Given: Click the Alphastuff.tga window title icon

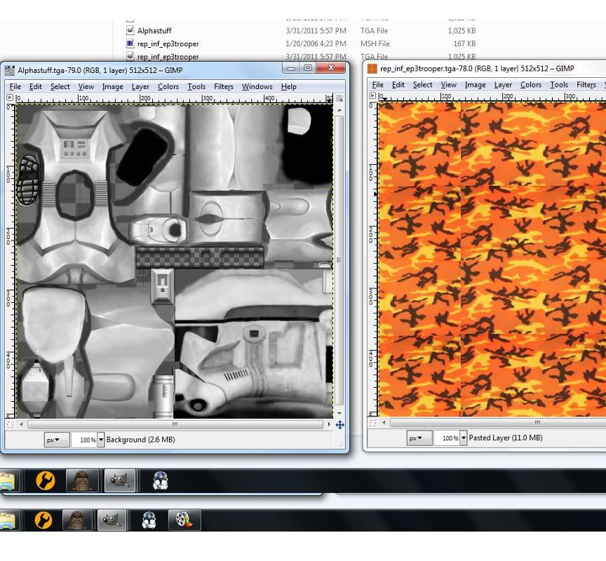Looking at the screenshot, I should pyautogui.click(x=10, y=70).
